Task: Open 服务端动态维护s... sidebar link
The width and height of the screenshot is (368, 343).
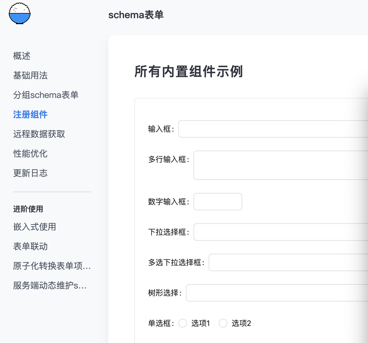Action: coord(50,285)
